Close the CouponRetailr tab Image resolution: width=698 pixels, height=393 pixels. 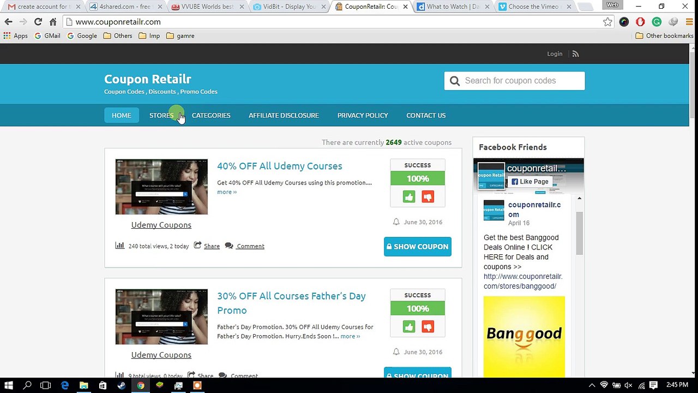[405, 7]
